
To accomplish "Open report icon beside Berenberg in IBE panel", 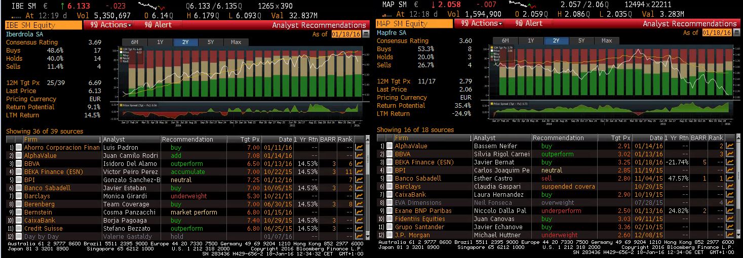I will 20,204.
